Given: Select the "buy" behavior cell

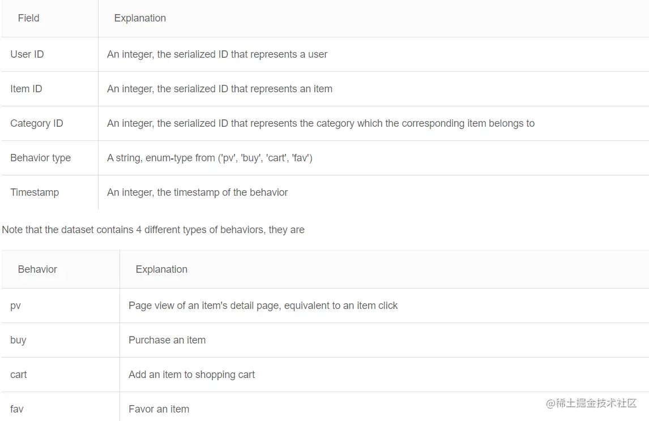Looking at the screenshot, I should click(18, 340).
